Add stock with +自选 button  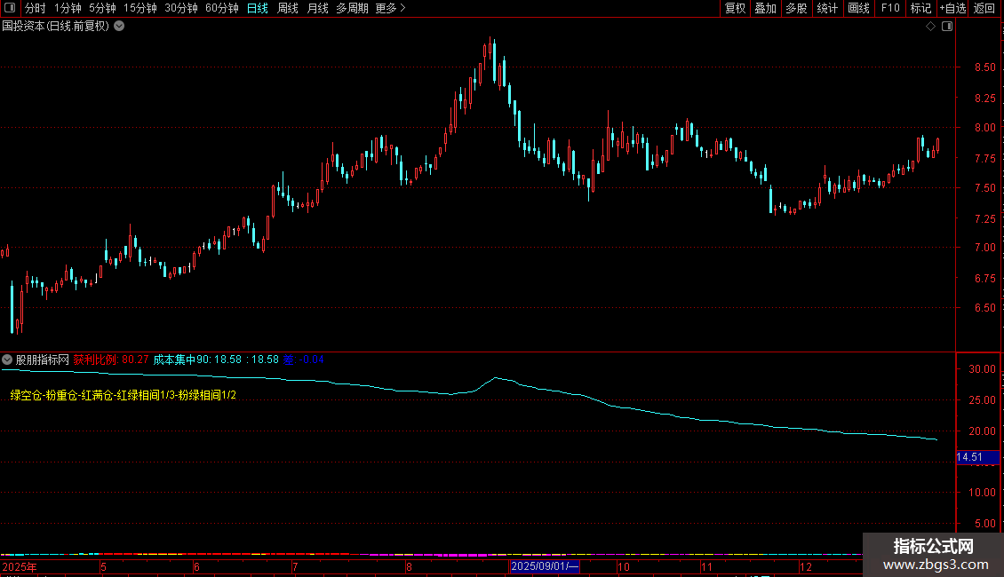tap(952, 8)
